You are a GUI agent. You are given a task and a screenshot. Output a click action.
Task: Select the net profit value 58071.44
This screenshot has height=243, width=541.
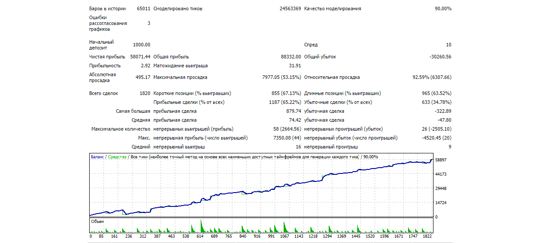[140, 57]
